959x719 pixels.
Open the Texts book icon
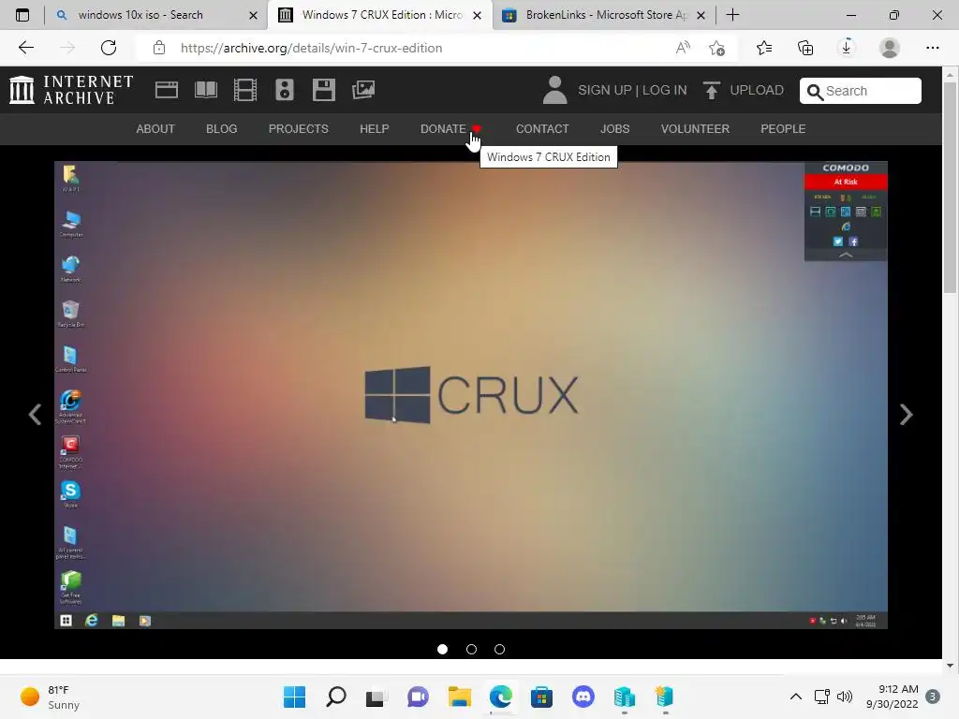click(x=205, y=90)
